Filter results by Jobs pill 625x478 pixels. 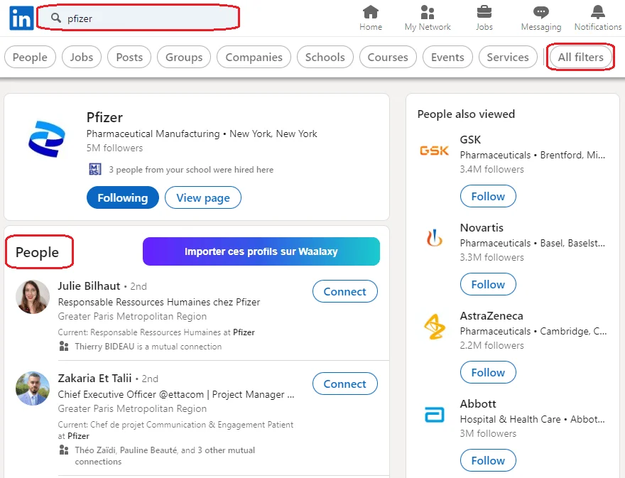point(81,57)
